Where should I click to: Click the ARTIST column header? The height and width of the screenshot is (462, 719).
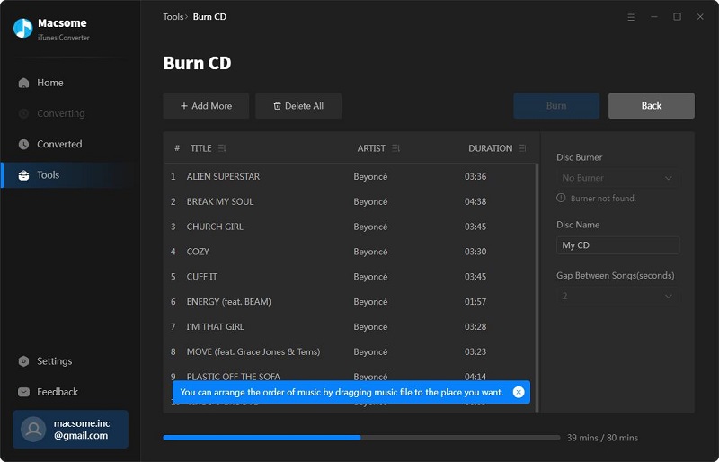371,148
